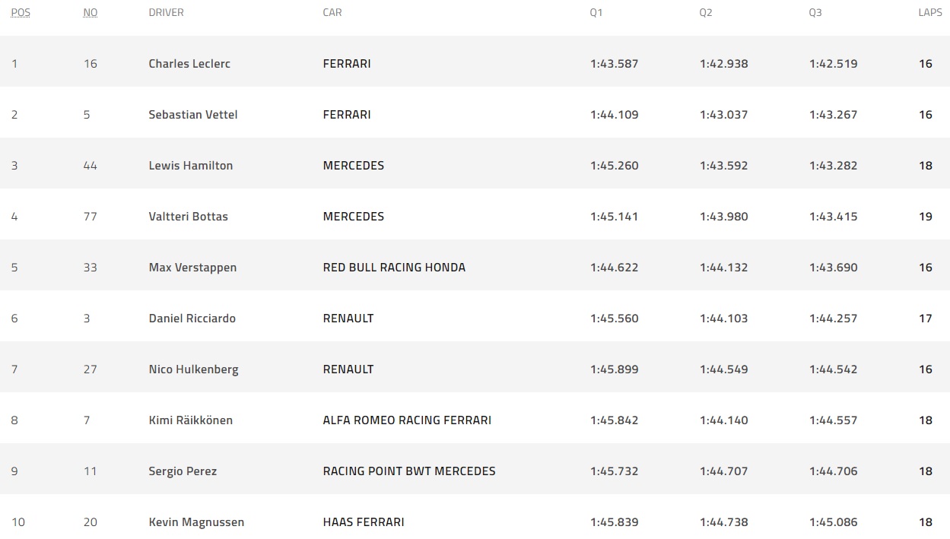This screenshot has height=539, width=950.
Task: Select ALFA ROMEO RACING FERRARI cell
Action: (x=407, y=420)
